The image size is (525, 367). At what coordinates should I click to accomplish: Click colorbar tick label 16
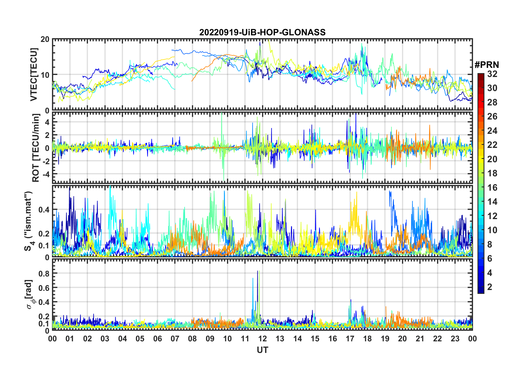(x=492, y=188)
